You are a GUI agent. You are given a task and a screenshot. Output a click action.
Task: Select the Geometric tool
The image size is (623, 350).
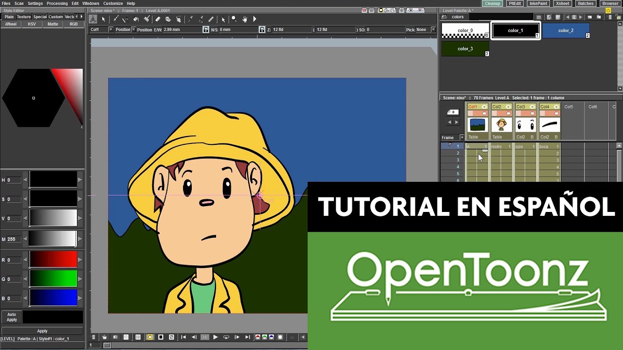(x=125, y=19)
